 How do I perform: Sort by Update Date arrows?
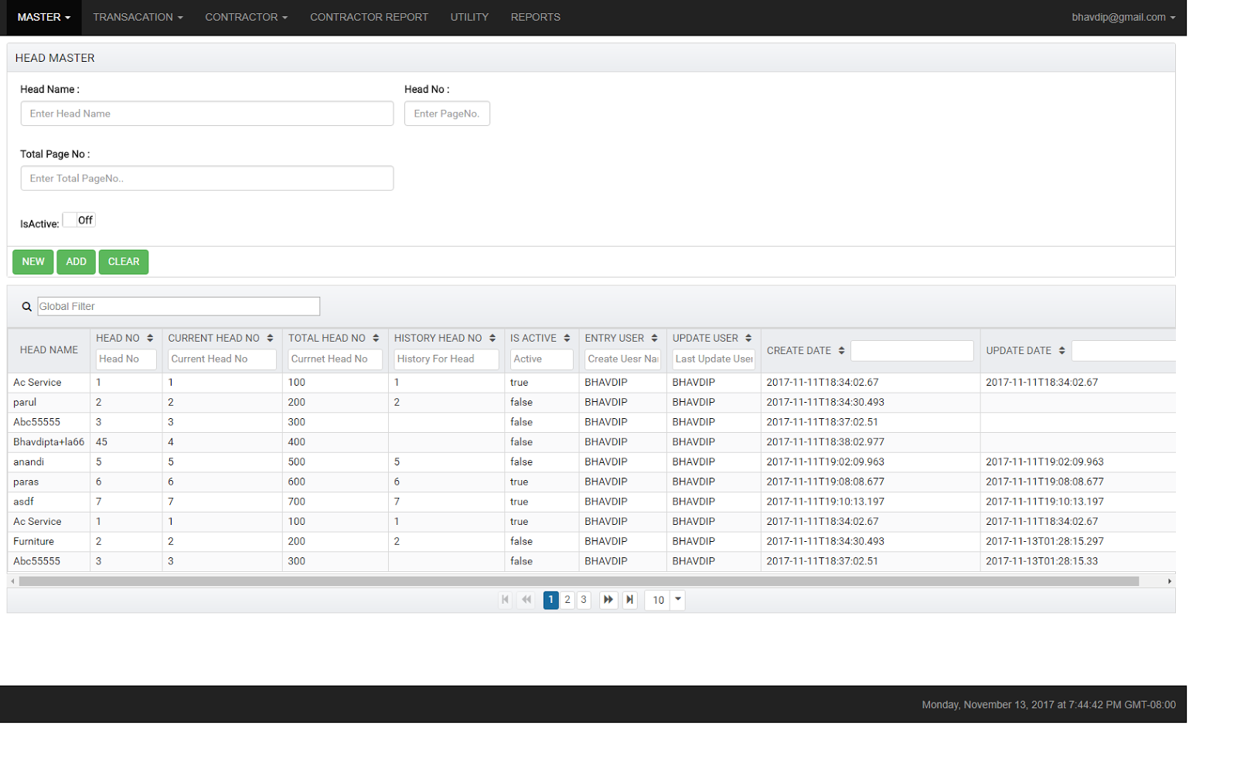[1062, 351]
